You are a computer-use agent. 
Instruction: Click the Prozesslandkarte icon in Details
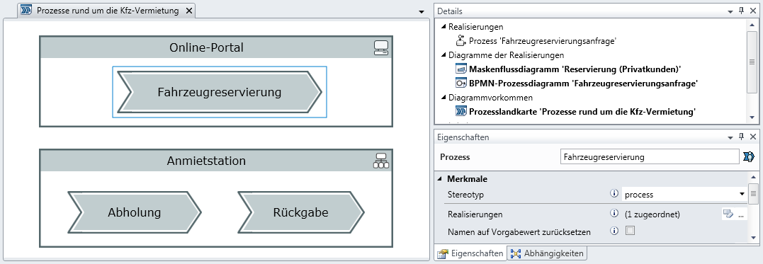tap(461, 111)
